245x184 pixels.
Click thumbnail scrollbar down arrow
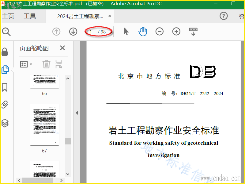[x=68, y=174]
